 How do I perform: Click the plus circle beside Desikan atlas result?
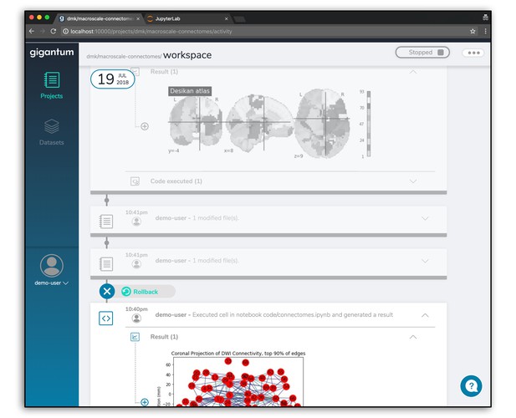(145, 126)
